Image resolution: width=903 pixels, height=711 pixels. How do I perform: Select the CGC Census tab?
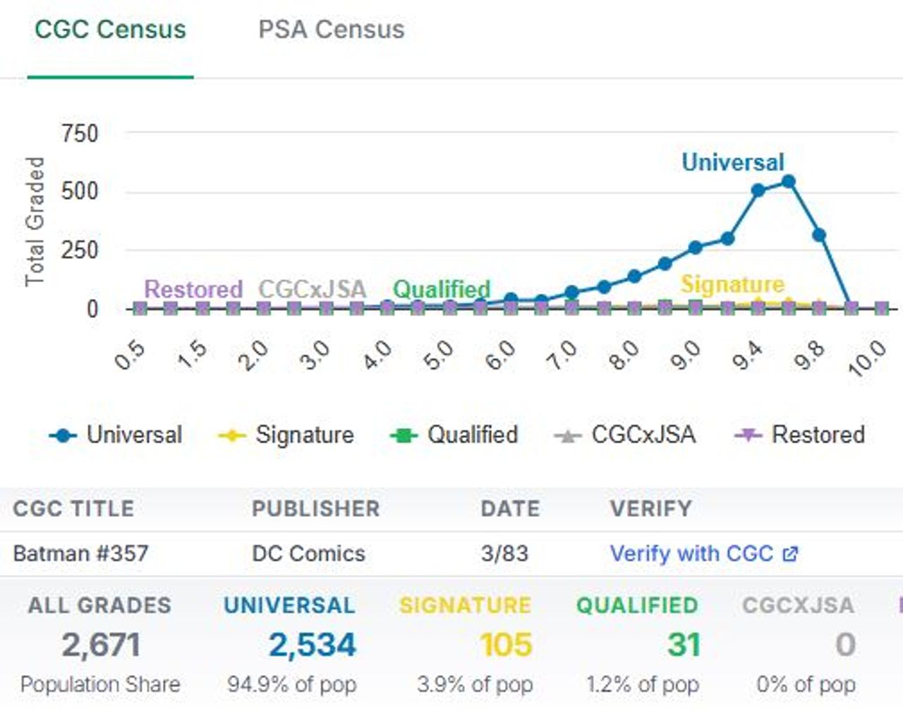[x=110, y=30]
